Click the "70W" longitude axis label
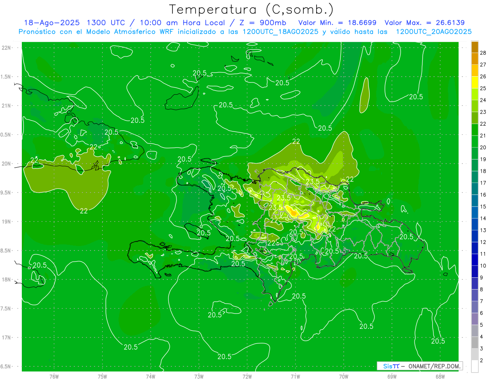This screenshot has height=382, width=494. point(344,376)
